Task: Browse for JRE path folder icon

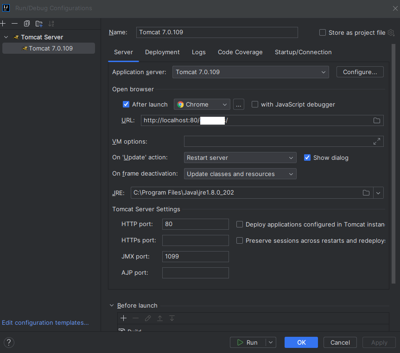Action: pos(366,193)
